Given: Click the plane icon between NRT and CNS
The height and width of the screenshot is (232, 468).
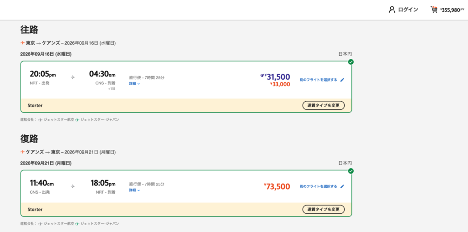Looking at the screenshot, I should pyautogui.click(x=73, y=77).
